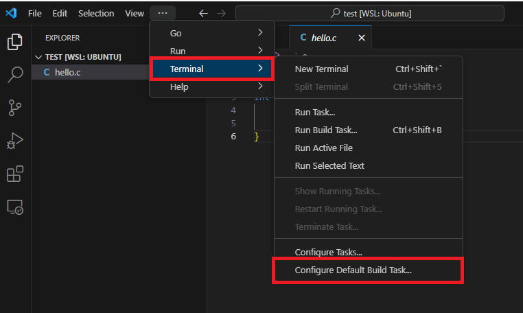Click the Go Forward arrow
Screen dimensions: 523x313
click(221, 13)
